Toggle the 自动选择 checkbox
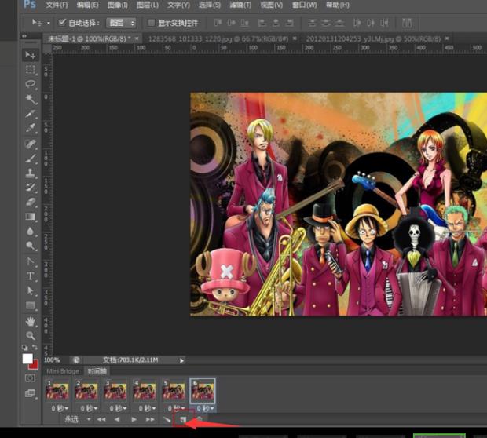The width and height of the screenshot is (487, 438). 62,23
